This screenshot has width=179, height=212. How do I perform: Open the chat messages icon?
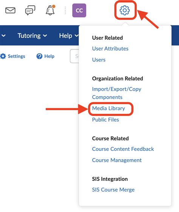(30, 10)
